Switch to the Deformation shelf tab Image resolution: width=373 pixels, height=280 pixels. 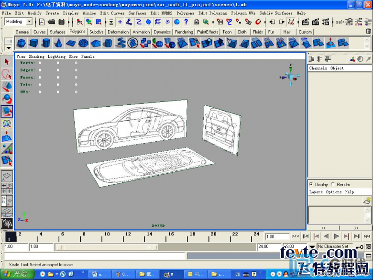point(118,32)
